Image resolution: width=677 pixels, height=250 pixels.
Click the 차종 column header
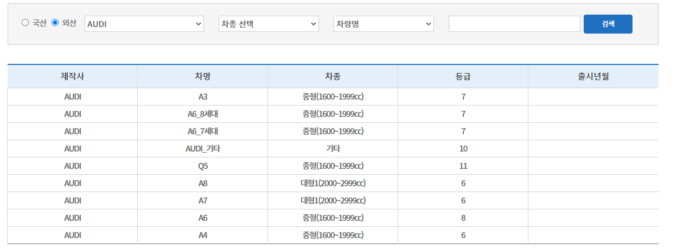(333, 76)
